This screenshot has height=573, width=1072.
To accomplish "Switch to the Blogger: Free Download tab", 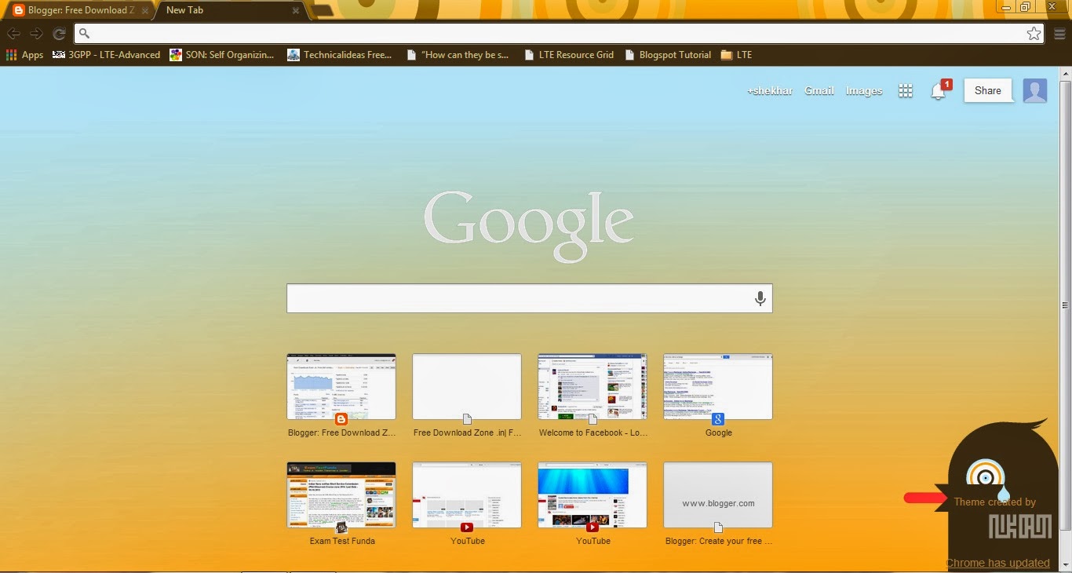I will pyautogui.click(x=78, y=11).
